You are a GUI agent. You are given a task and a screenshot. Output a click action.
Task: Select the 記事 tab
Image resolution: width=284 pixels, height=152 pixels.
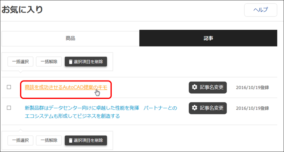pos(208,38)
